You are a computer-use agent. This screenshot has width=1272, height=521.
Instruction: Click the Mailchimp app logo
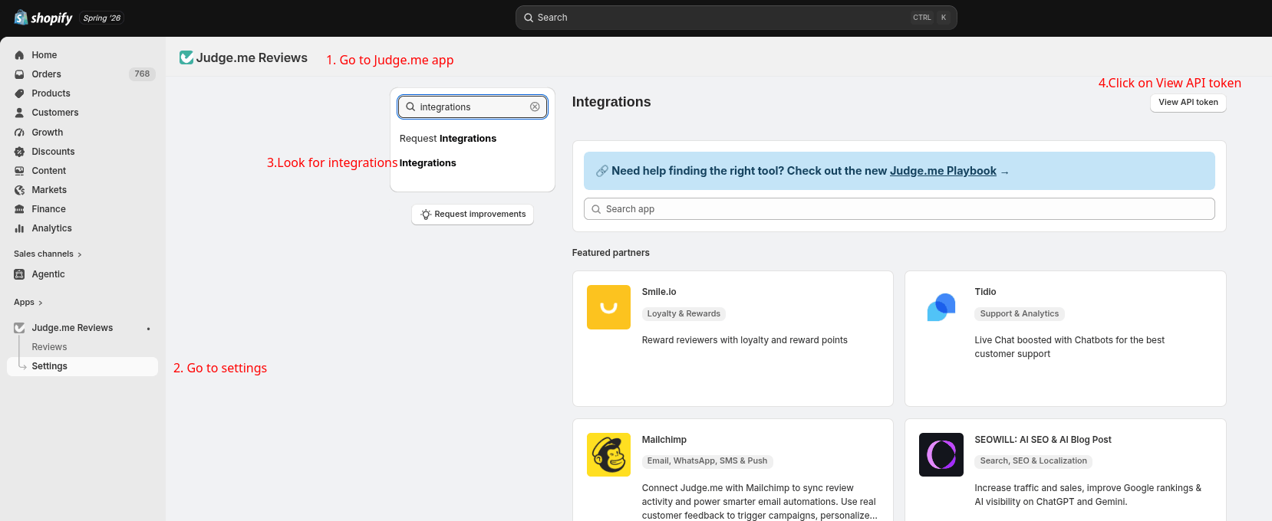[608, 454]
